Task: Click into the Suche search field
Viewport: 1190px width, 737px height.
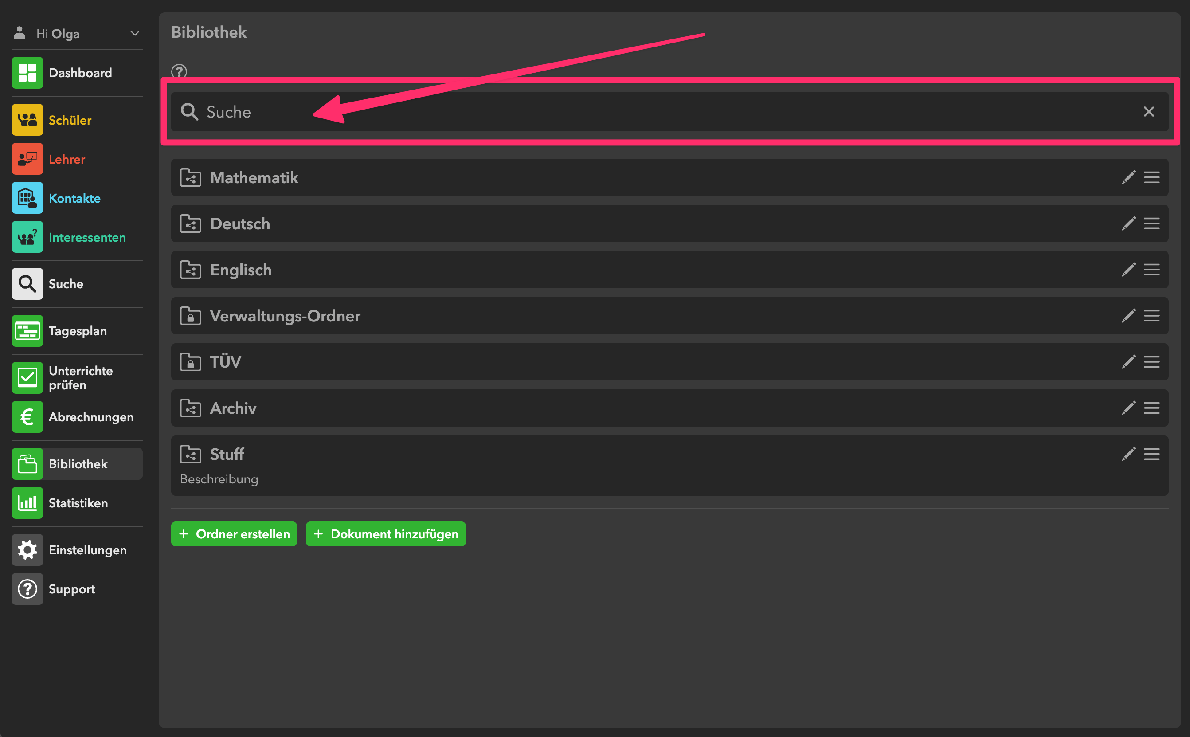Action: [x=634, y=112]
